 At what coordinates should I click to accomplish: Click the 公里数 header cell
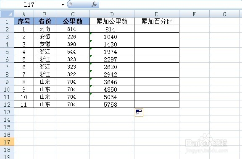point(73,21)
